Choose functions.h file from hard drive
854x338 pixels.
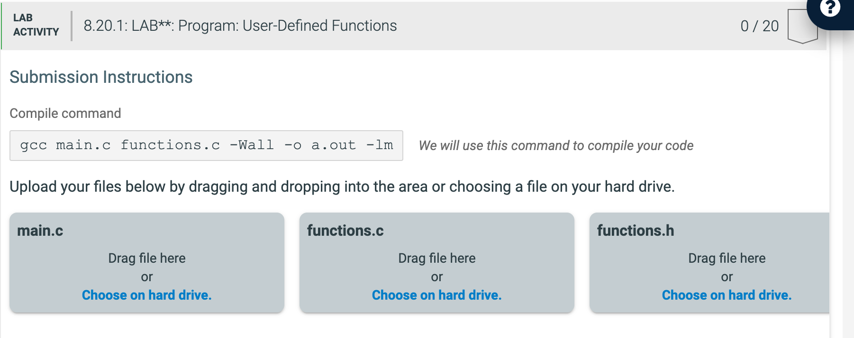727,295
